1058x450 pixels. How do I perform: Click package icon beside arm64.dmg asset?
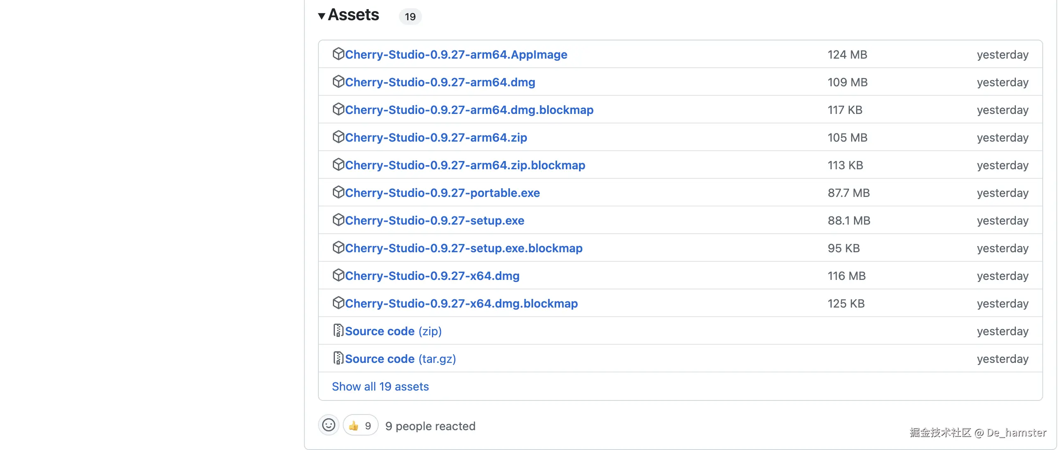click(x=338, y=82)
